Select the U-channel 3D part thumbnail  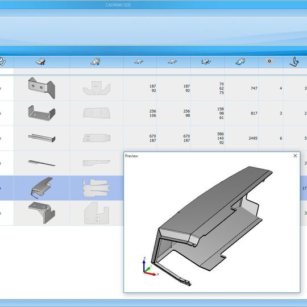click(42, 113)
